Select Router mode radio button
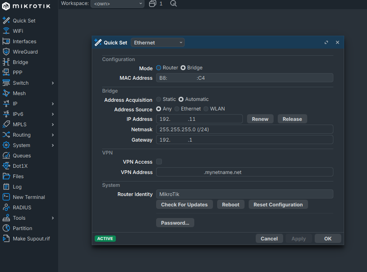The height and width of the screenshot is (272, 367). tap(159, 68)
